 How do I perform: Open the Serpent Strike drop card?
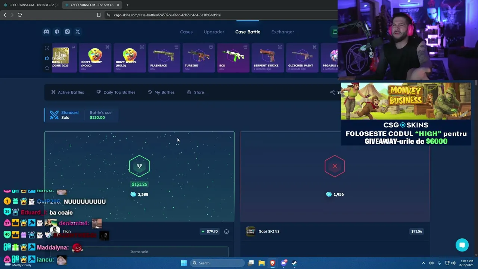(268, 58)
